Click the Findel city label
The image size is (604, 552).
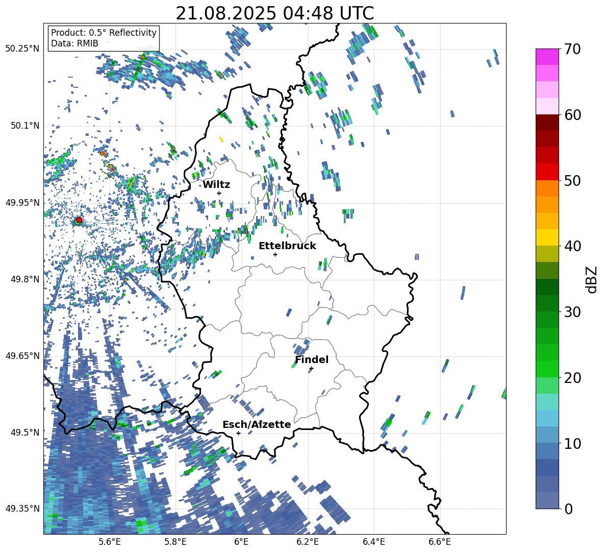312,359
